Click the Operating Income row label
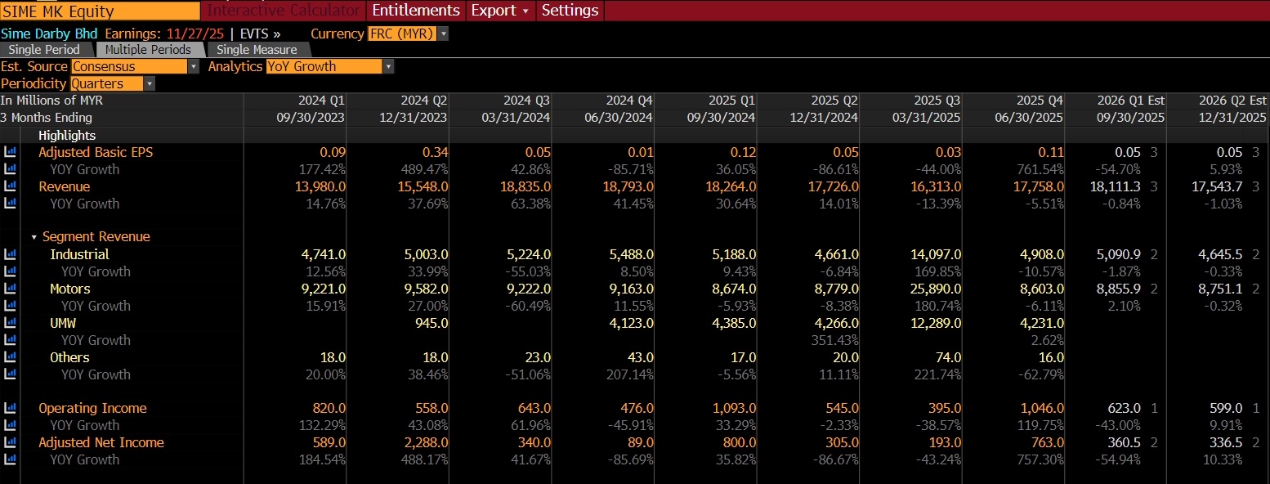Screen dimensions: 1270x484 click(x=92, y=408)
